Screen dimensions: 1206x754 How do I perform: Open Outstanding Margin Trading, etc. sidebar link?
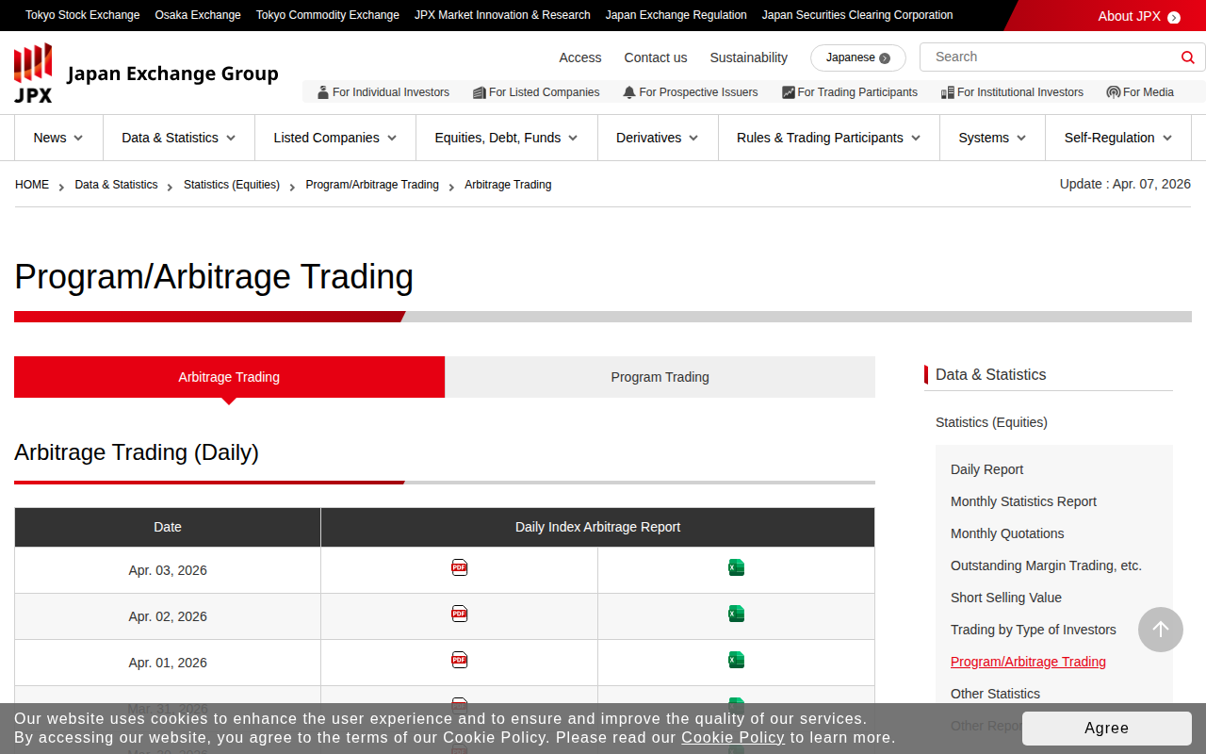click(x=1046, y=565)
